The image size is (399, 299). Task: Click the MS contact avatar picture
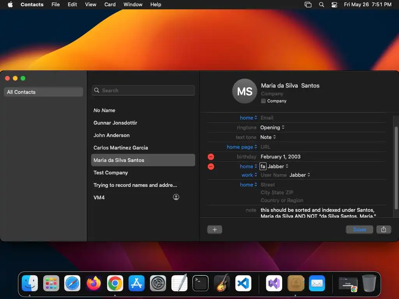pos(245,91)
